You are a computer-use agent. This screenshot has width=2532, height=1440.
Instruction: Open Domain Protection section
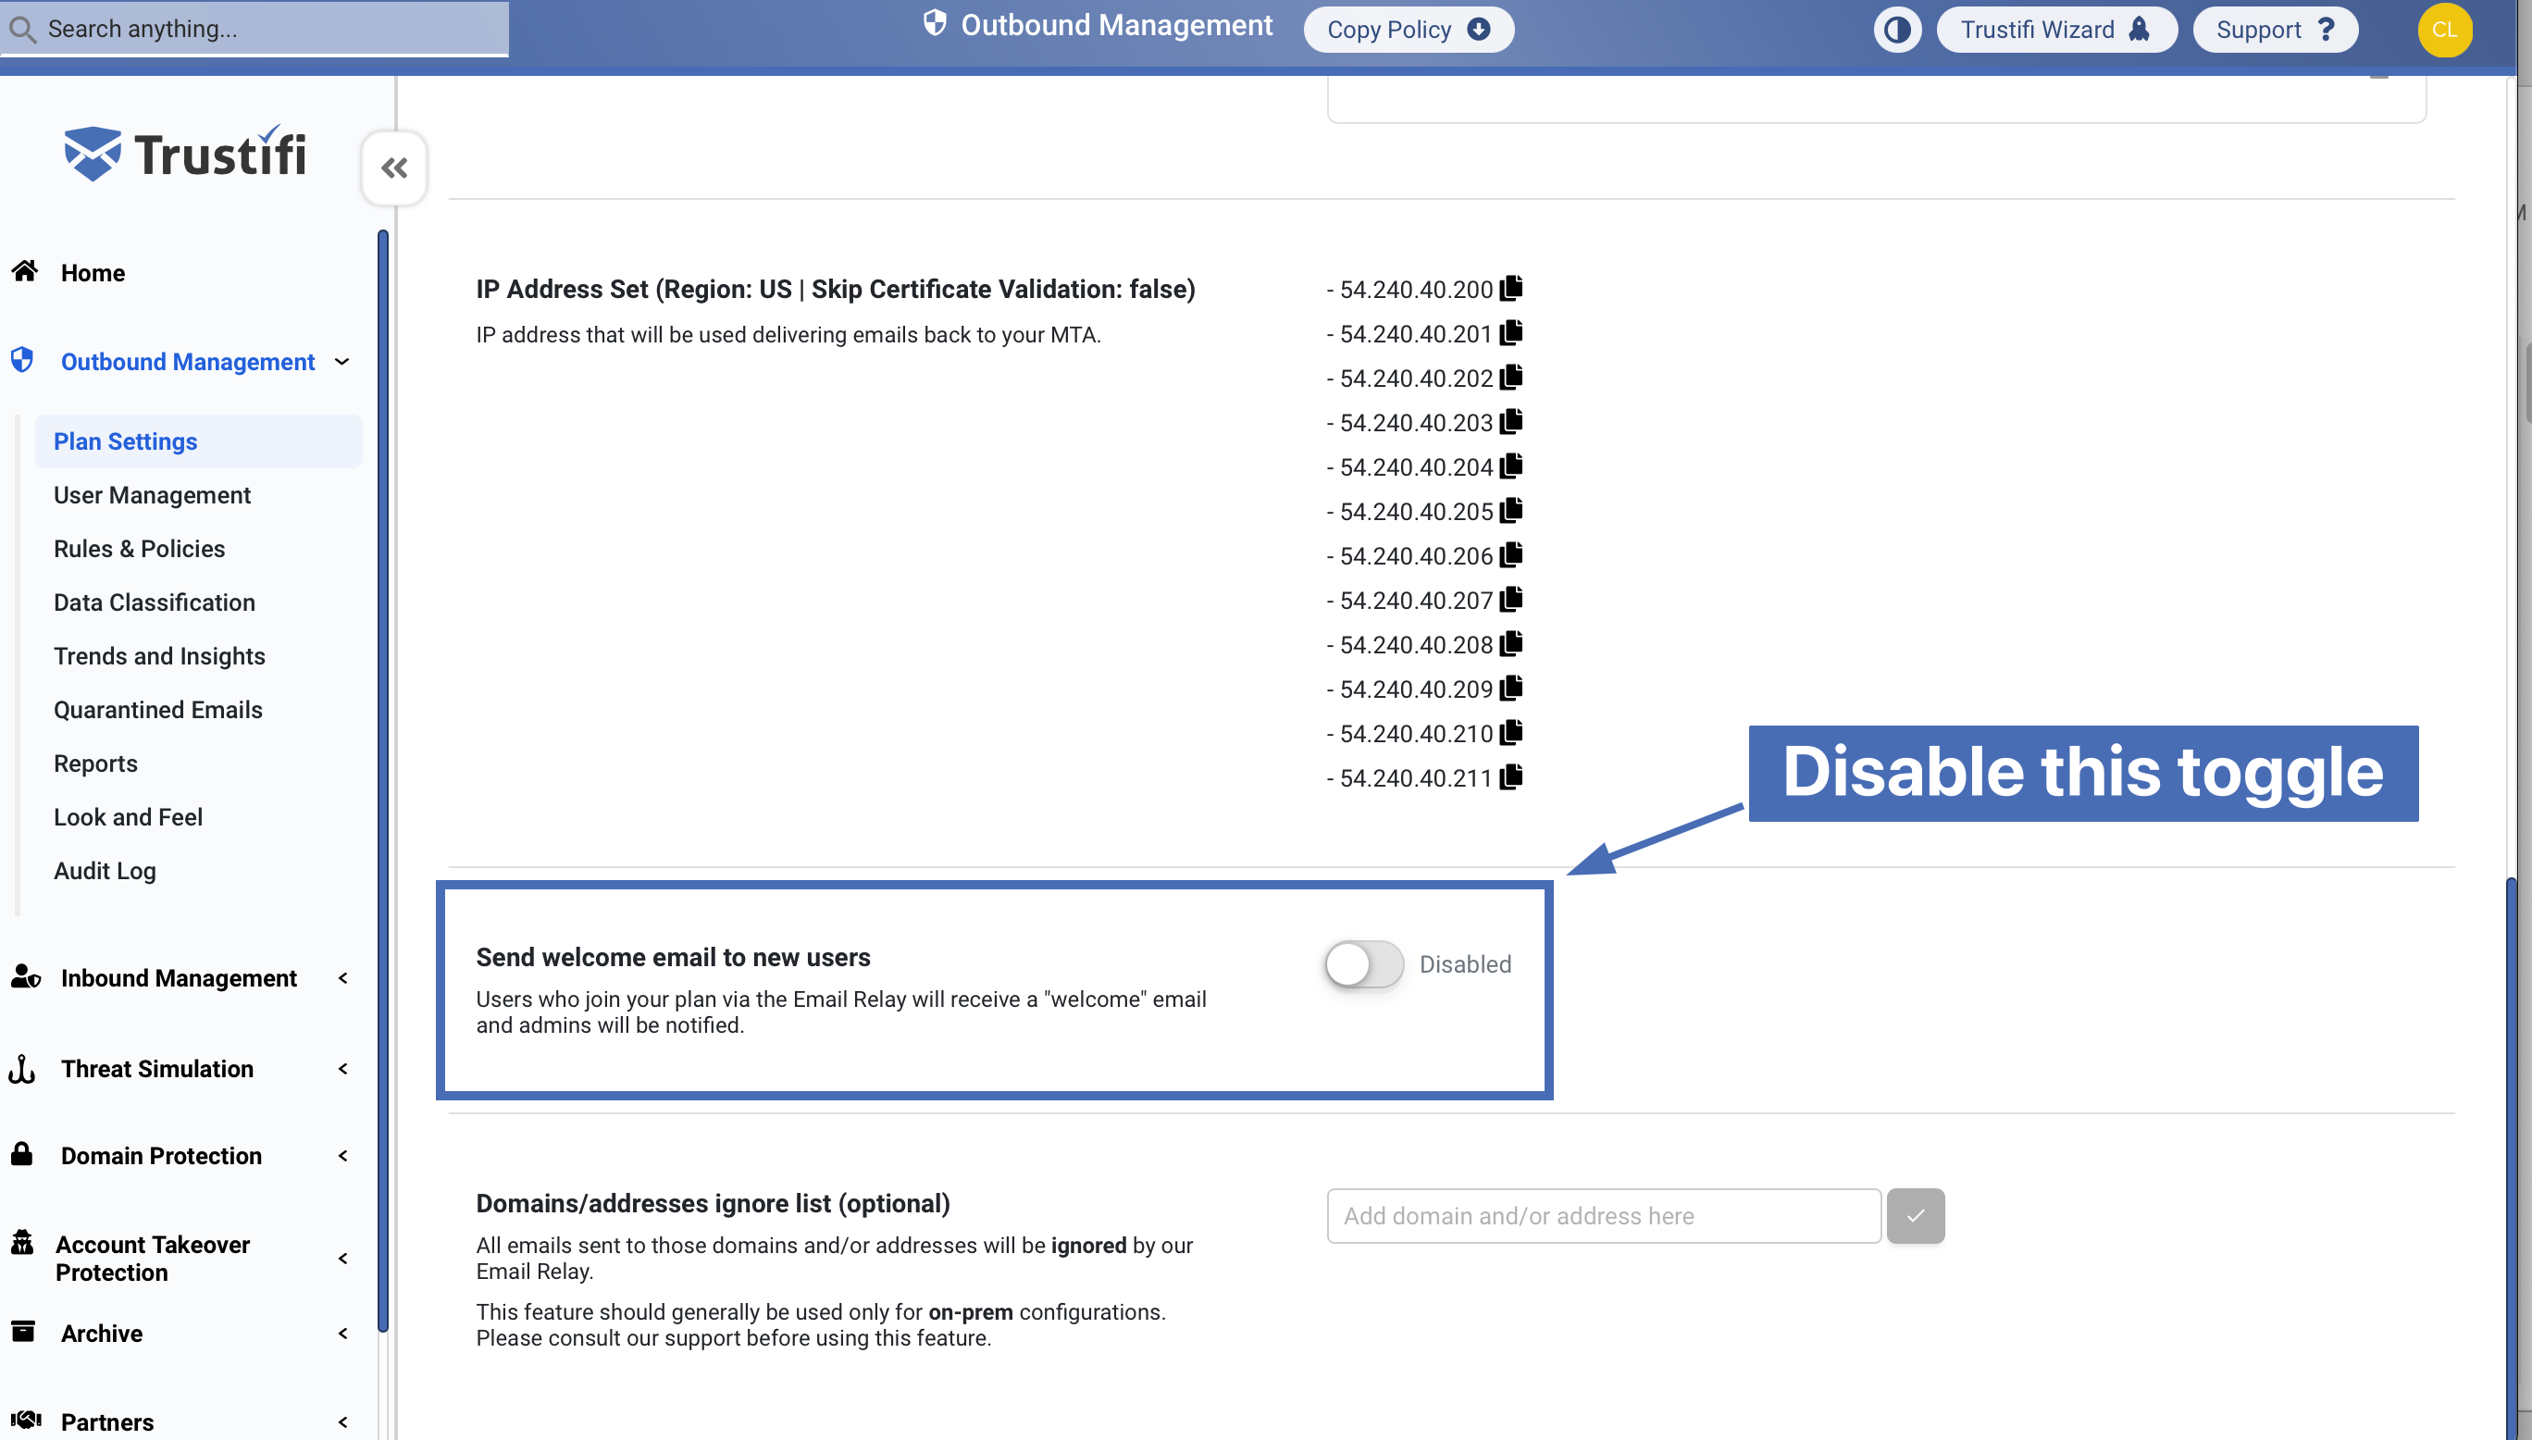161,1156
